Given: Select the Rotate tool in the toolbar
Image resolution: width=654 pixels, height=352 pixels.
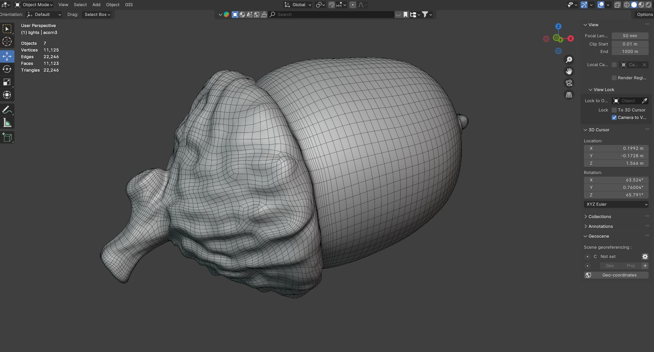Looking at the screenshot, I should click(7, 69).
